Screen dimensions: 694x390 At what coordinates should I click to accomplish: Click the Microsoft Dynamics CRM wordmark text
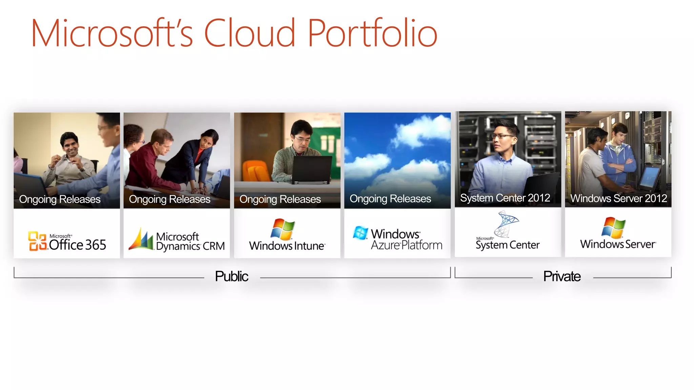coord(190,242)
